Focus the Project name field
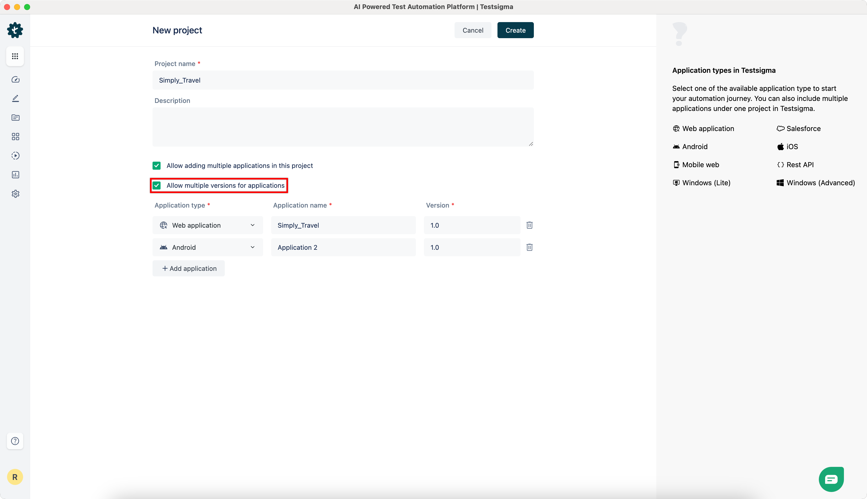The width and height of the screenshot is (867, 499). (x=343, y=80)
